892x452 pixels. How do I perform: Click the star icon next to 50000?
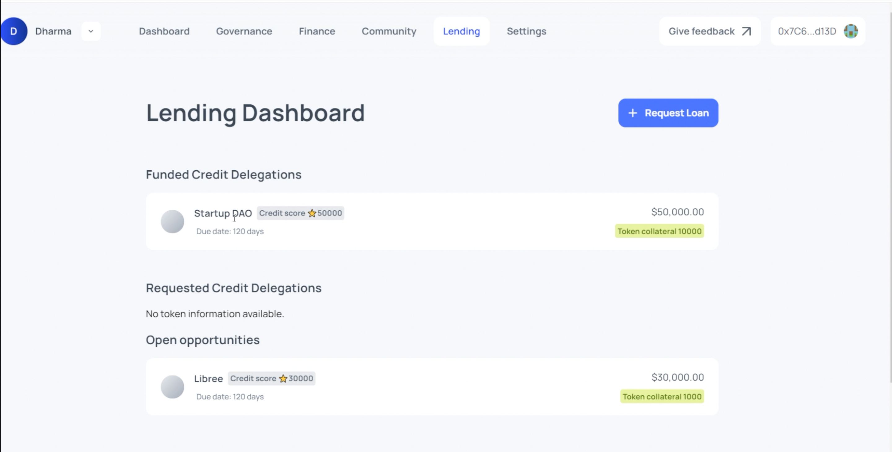[x=312, y=213]
